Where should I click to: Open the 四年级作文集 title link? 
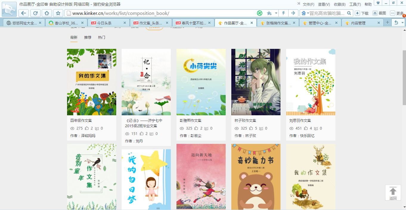point(81,121)
